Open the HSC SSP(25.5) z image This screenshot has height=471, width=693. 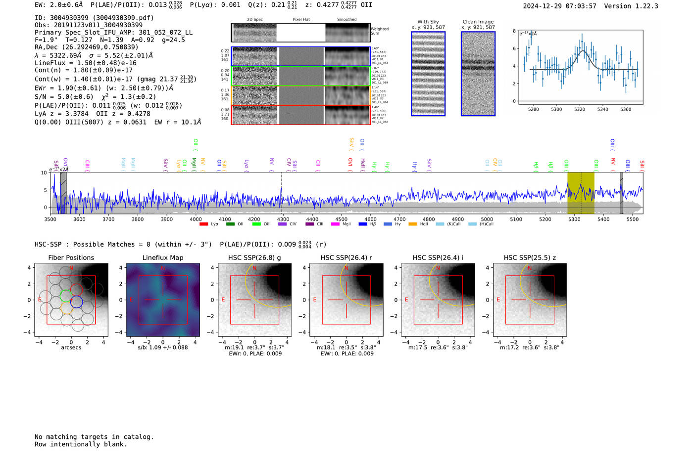coord(530,300)
